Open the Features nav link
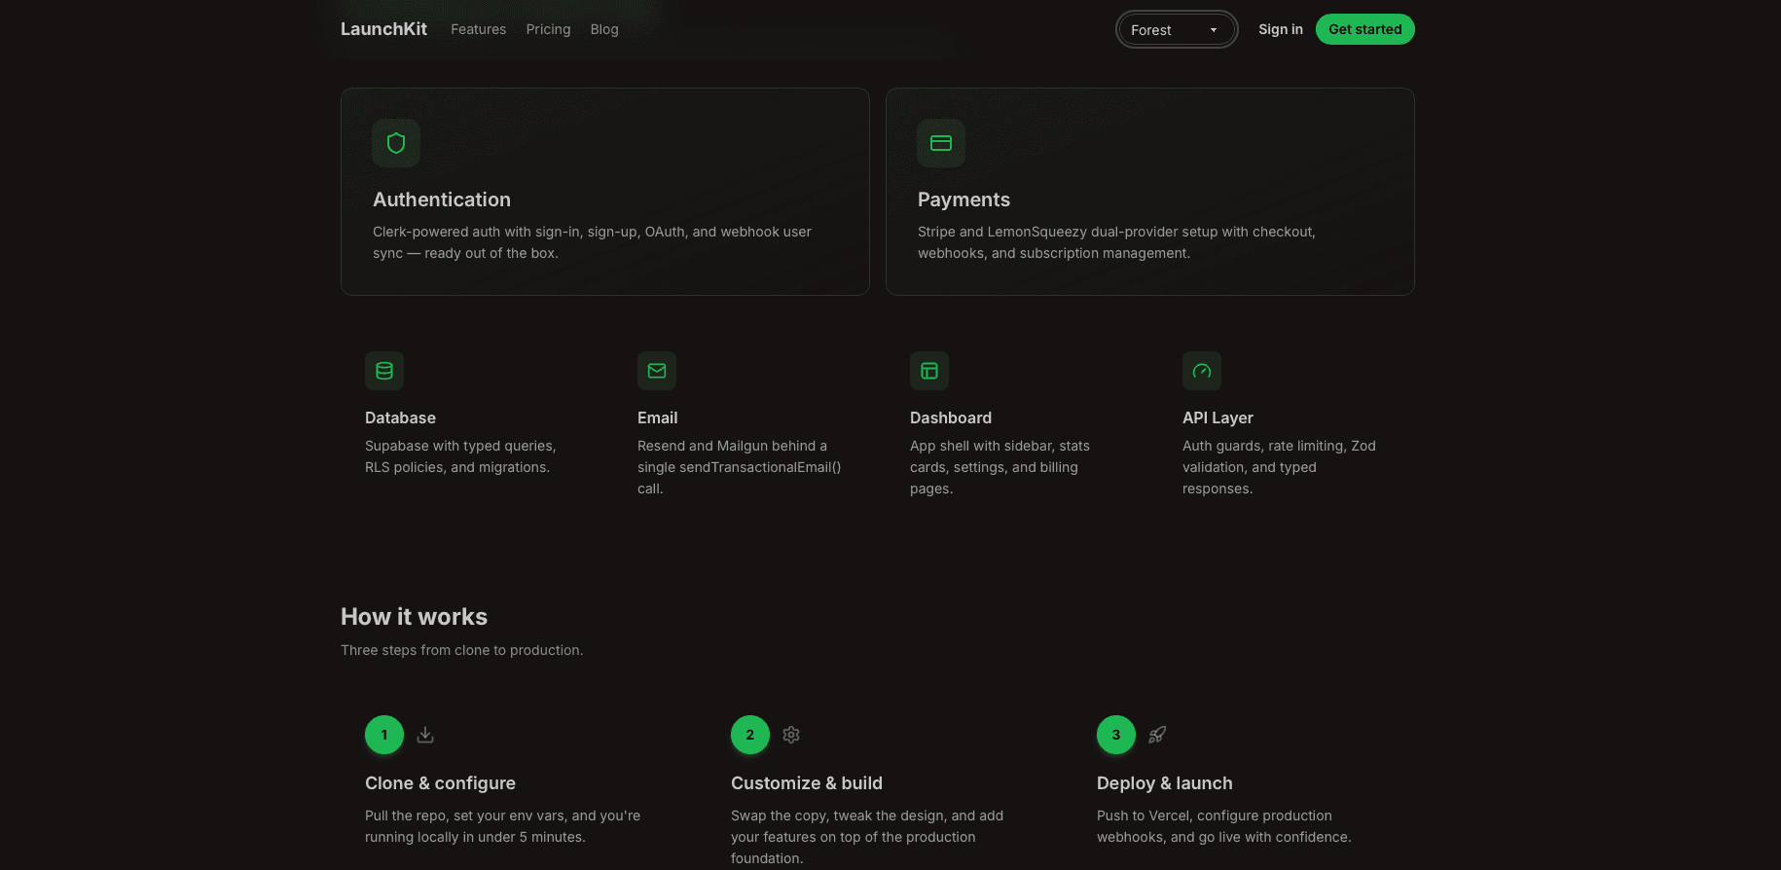Image resolution: width=1781 pixels, height=870 pixels. pyautogui.click(x=478, y=29)
